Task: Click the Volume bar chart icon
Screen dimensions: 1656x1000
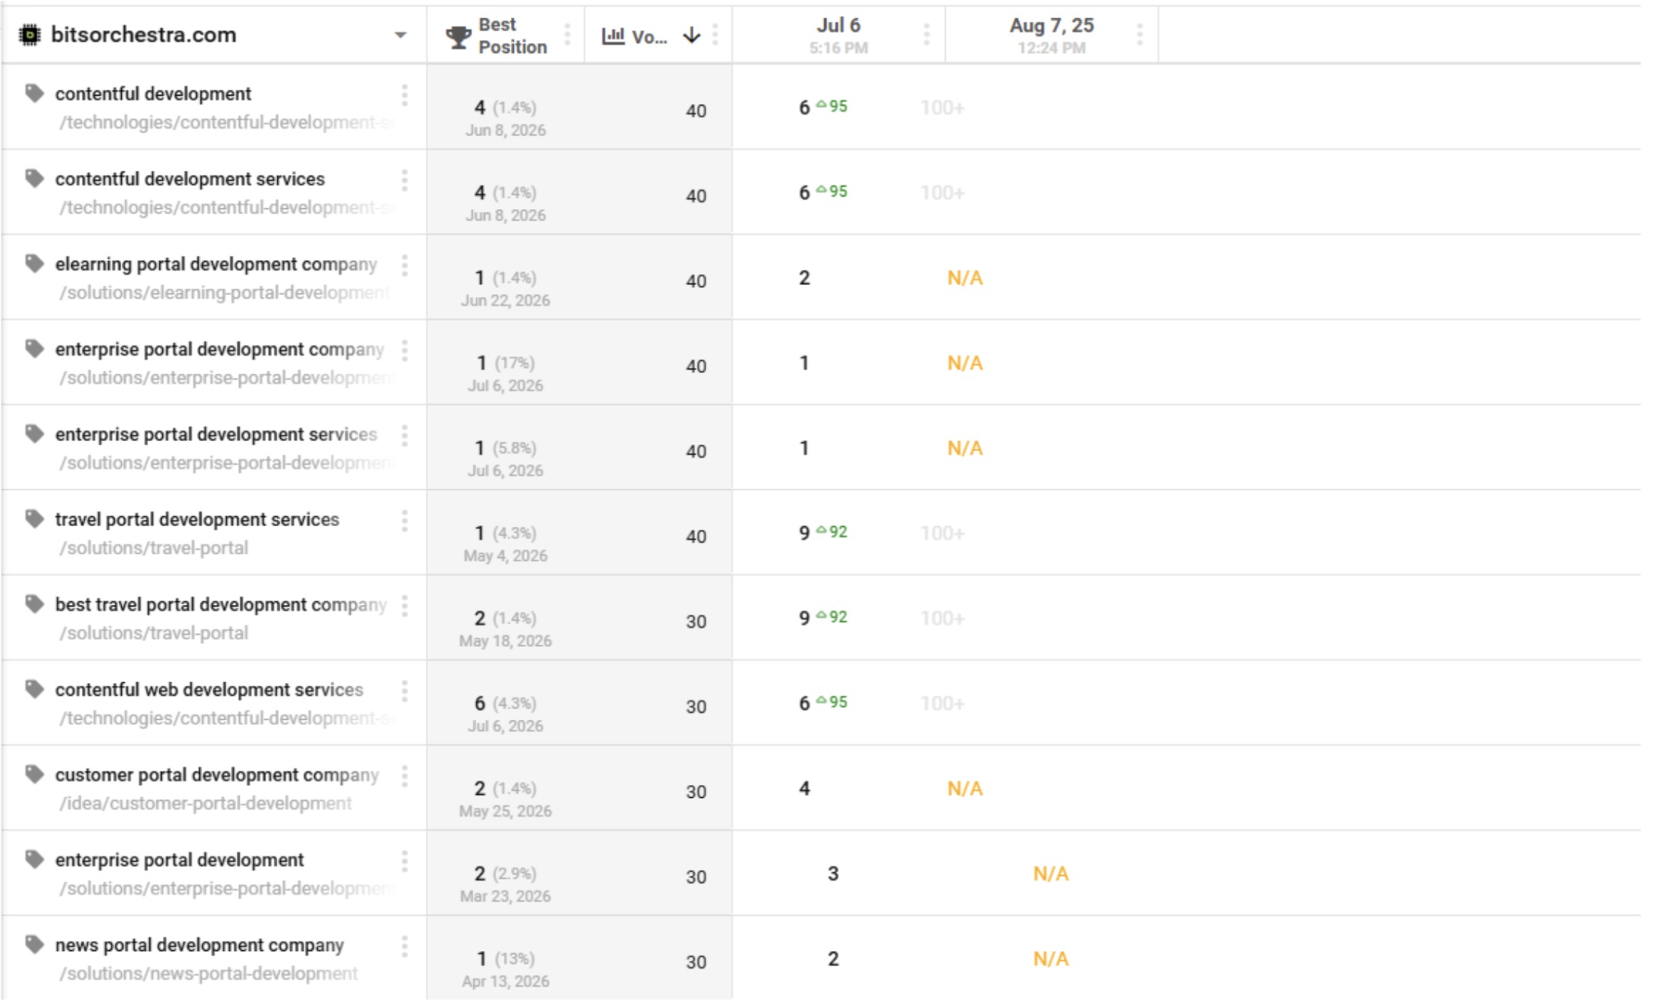Action: 614,35
